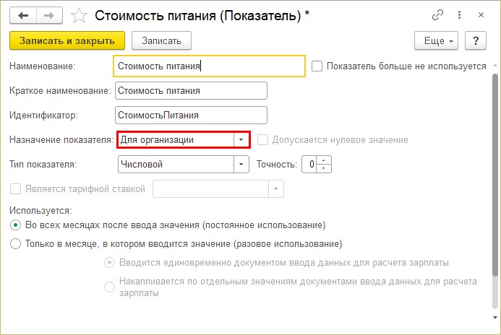
Task: Open the three-dot vertical menu
Action: [x=459, y=15]
